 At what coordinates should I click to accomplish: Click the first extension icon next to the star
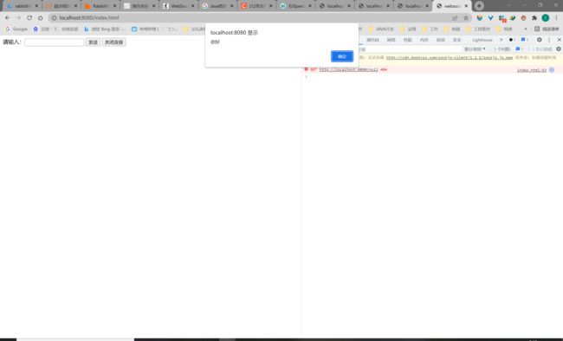click(479, 17)
